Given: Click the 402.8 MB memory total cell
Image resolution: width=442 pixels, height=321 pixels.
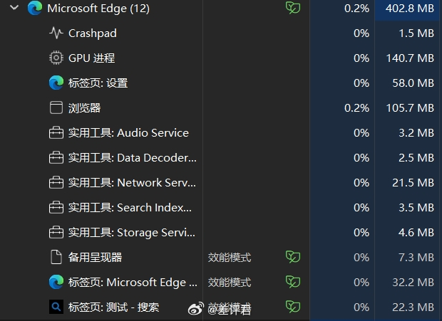Looking at the screenshot, I should pyautogui.click(x=407, y=8).
